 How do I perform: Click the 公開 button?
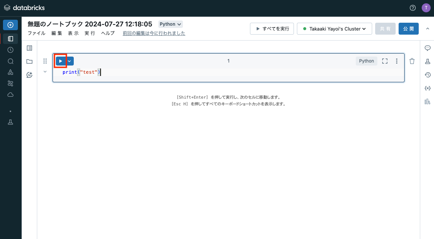(x=408, y=28)
